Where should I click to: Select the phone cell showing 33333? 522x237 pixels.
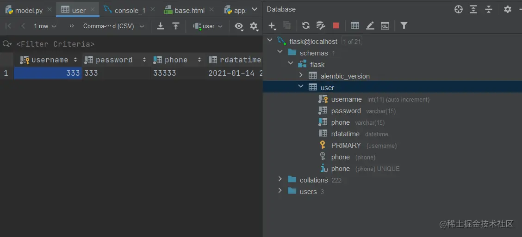pyautogui.click(x=178, y=73)
